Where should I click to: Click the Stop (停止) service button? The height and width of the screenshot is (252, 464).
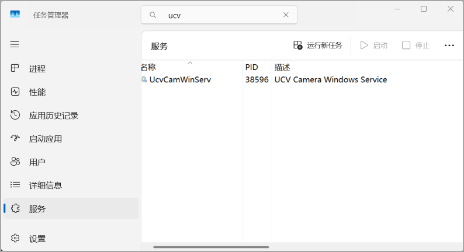tap(415, 45)
